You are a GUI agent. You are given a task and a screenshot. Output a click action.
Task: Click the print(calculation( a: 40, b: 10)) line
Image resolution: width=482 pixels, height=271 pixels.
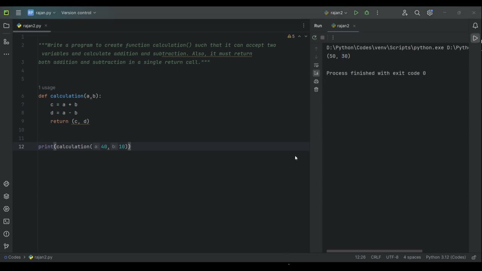pos(84,146)
